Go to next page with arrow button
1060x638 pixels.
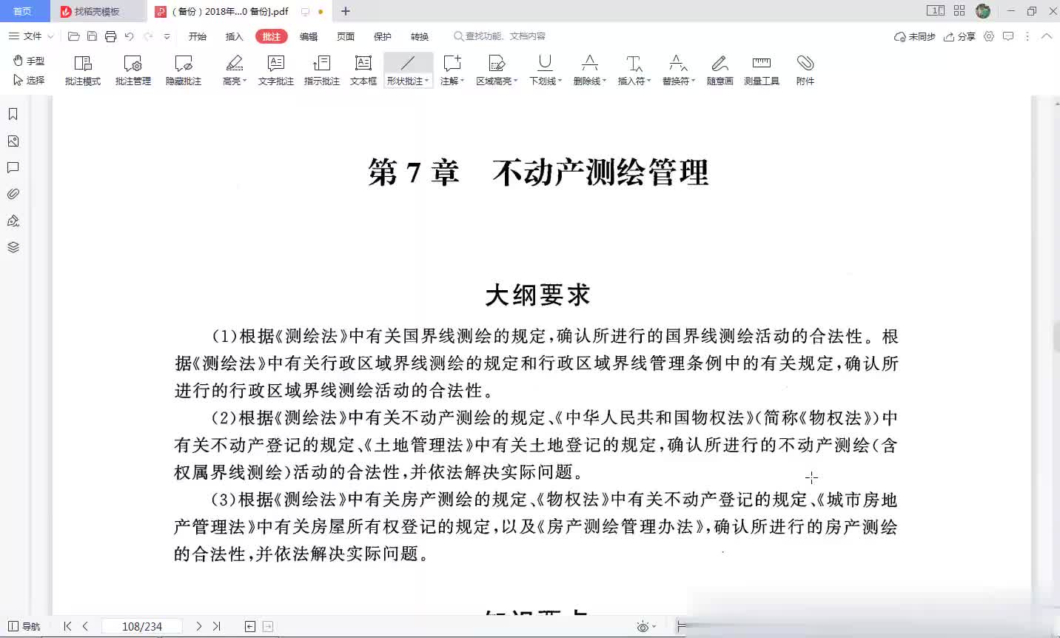tap(198, 626)
